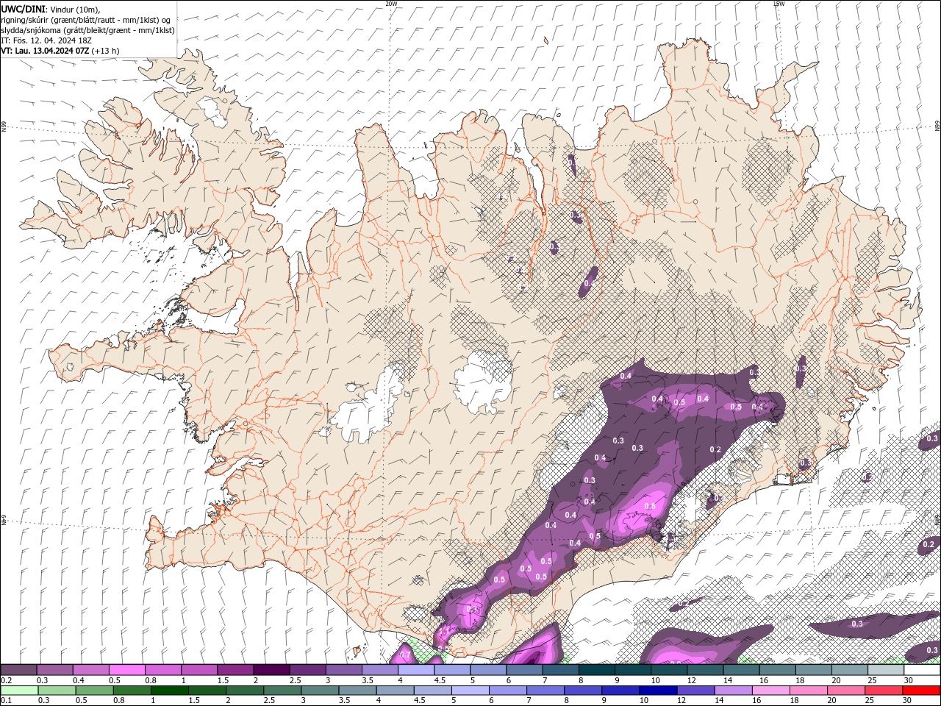Select the 0.3 swatch in lower rain legend
The image size is (941, 706).
(x=57, y=691)
